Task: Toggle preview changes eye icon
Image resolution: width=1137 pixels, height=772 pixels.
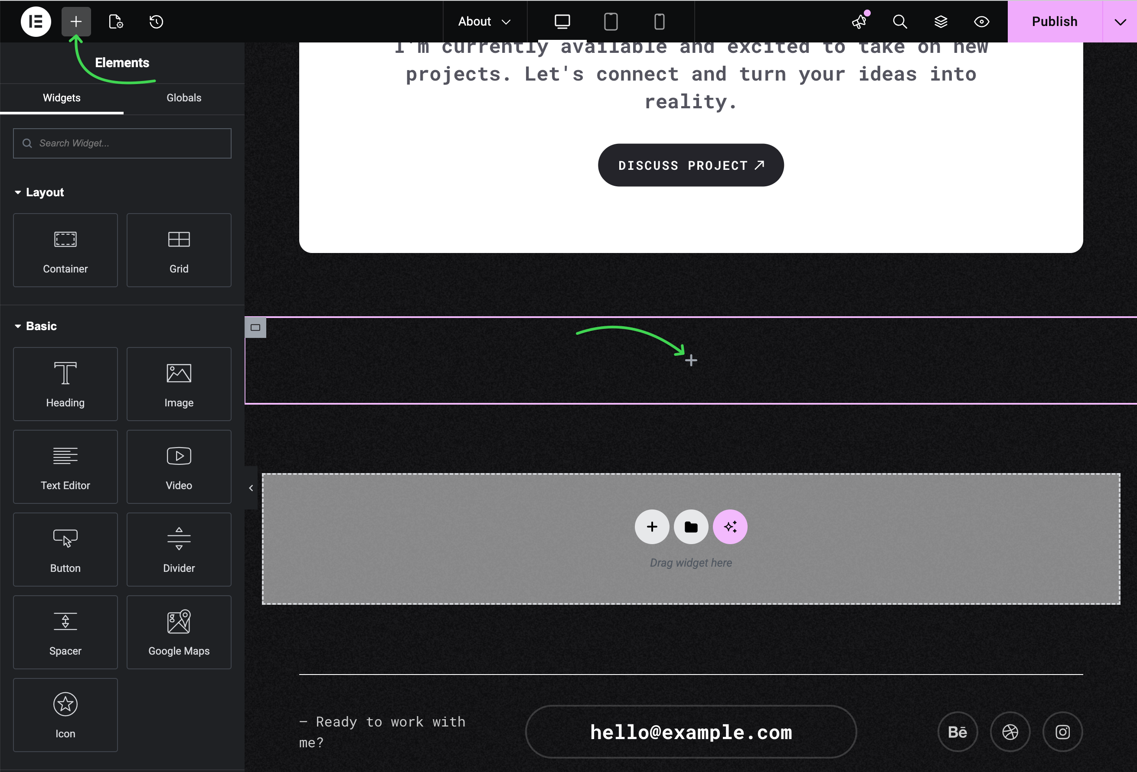Action: coord(981,22)
